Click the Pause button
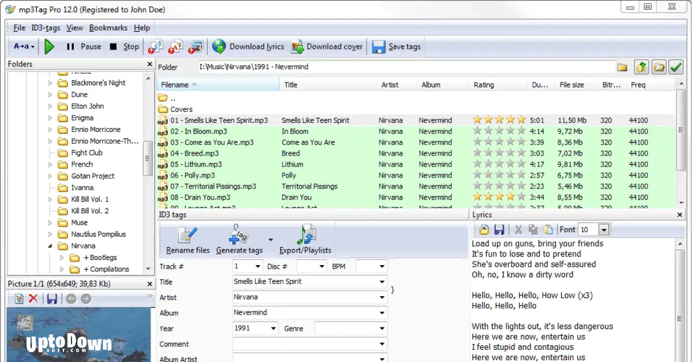692x362 pixels. 82,47
